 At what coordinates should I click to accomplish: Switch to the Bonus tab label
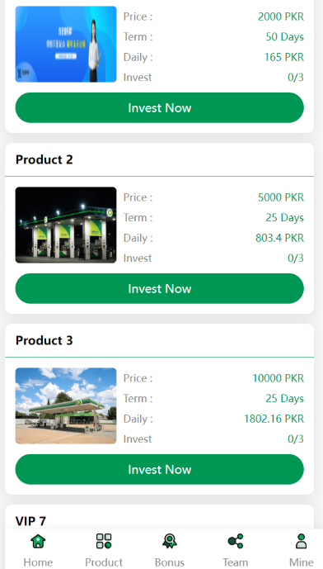pos(170,562)
